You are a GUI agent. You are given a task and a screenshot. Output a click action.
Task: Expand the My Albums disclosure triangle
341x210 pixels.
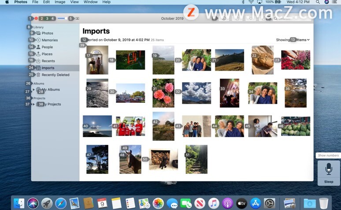point(34,89)
